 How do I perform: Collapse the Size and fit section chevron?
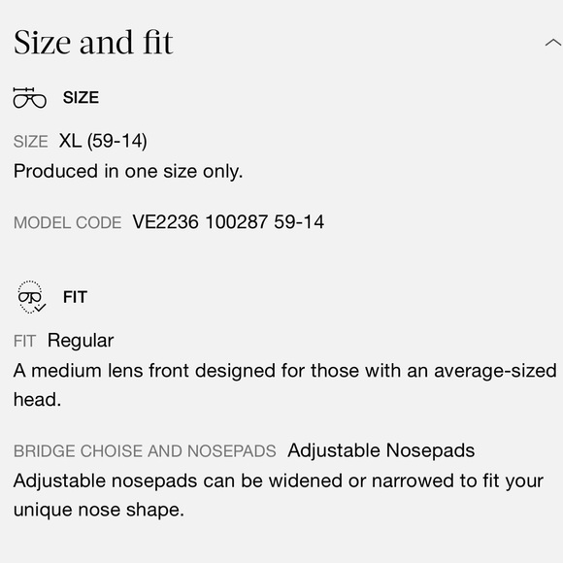(x=553, y=43)
